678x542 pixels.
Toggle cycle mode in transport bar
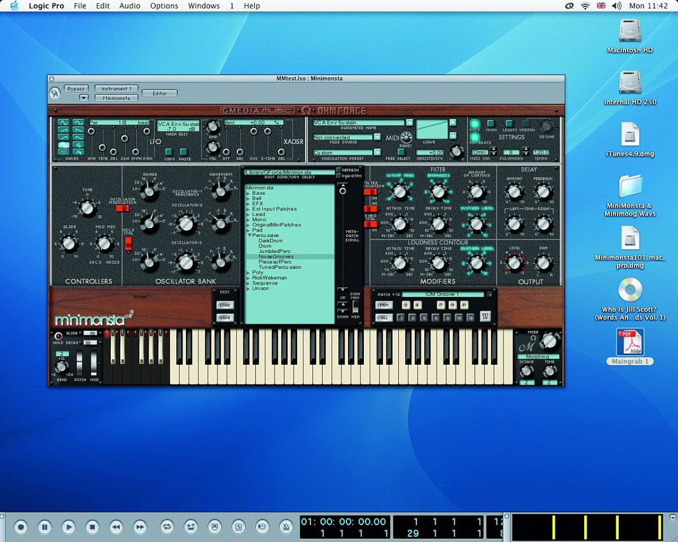click(x=167, y=527)
